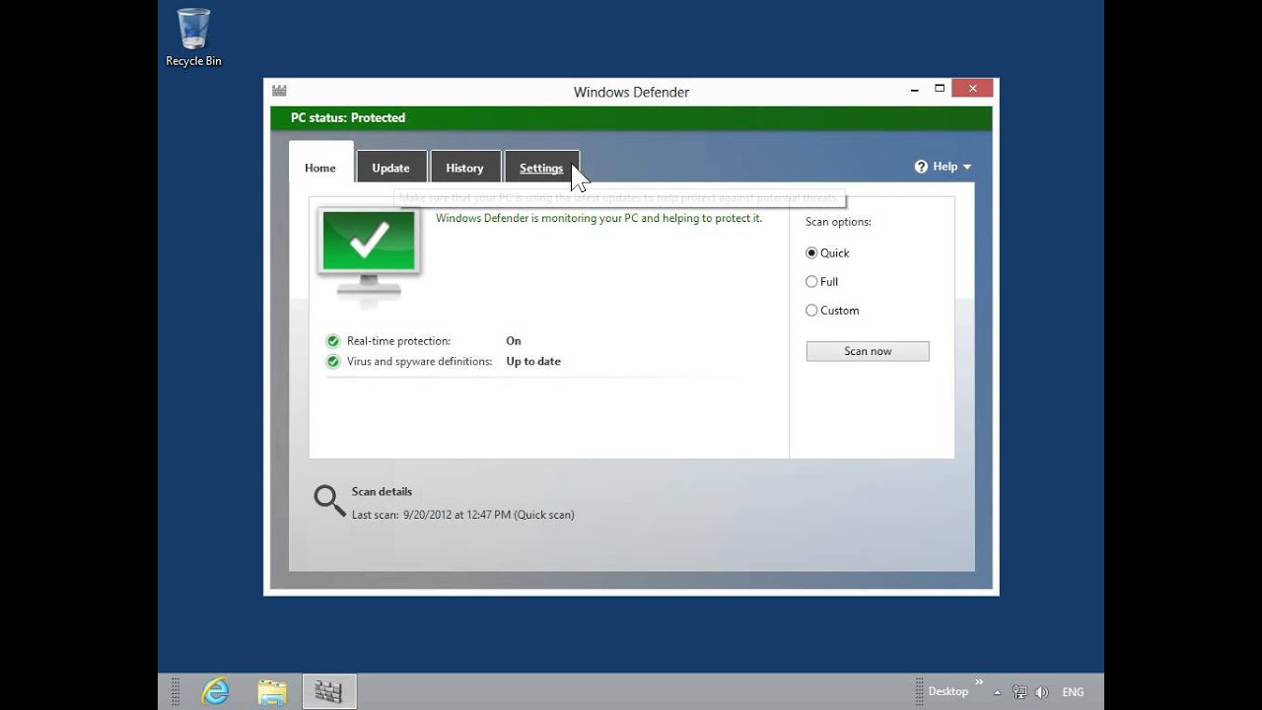The width and height of the screenshot is (1262, 710).
Task: Open the volume speaker tray icon
Action: 1042,692
